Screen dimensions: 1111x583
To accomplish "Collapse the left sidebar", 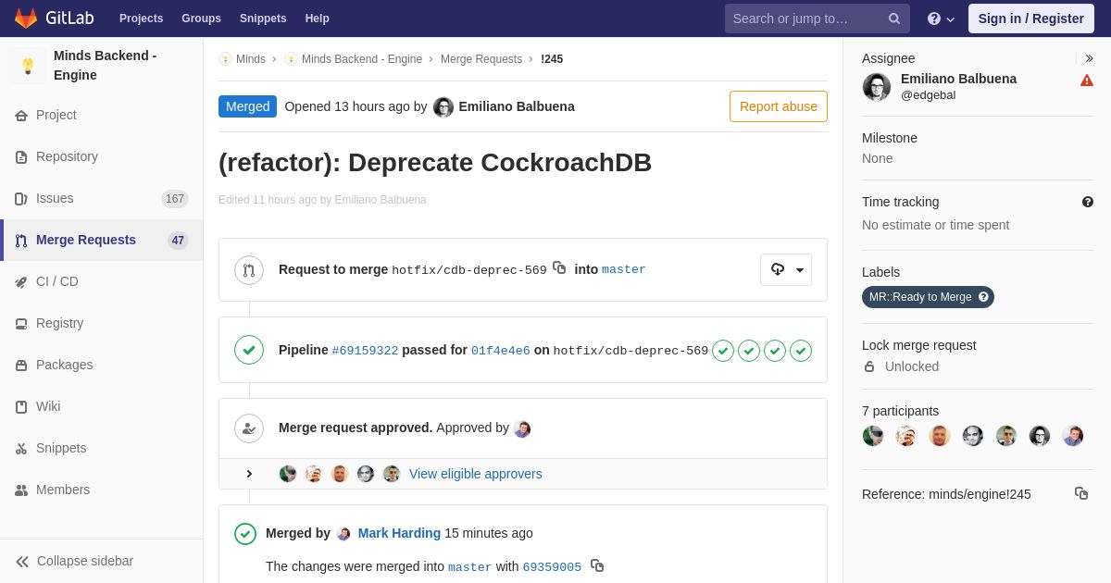I will (x=102, y=561).
